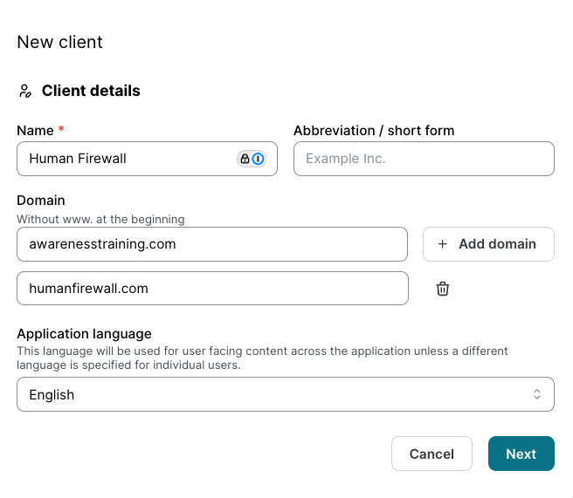Click the New client dialog title
This screenshot has width=573, height=498.
click(59, 42)
